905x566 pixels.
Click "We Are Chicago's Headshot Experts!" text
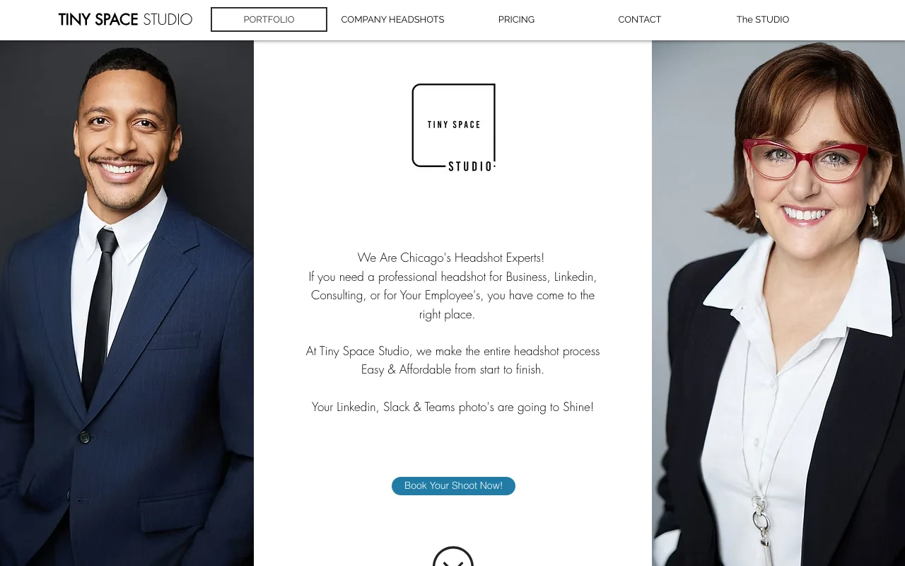(451, 258)
